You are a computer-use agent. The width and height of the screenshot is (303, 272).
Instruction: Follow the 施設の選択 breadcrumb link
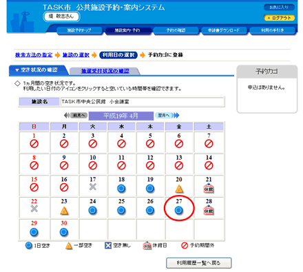point(76,55)
